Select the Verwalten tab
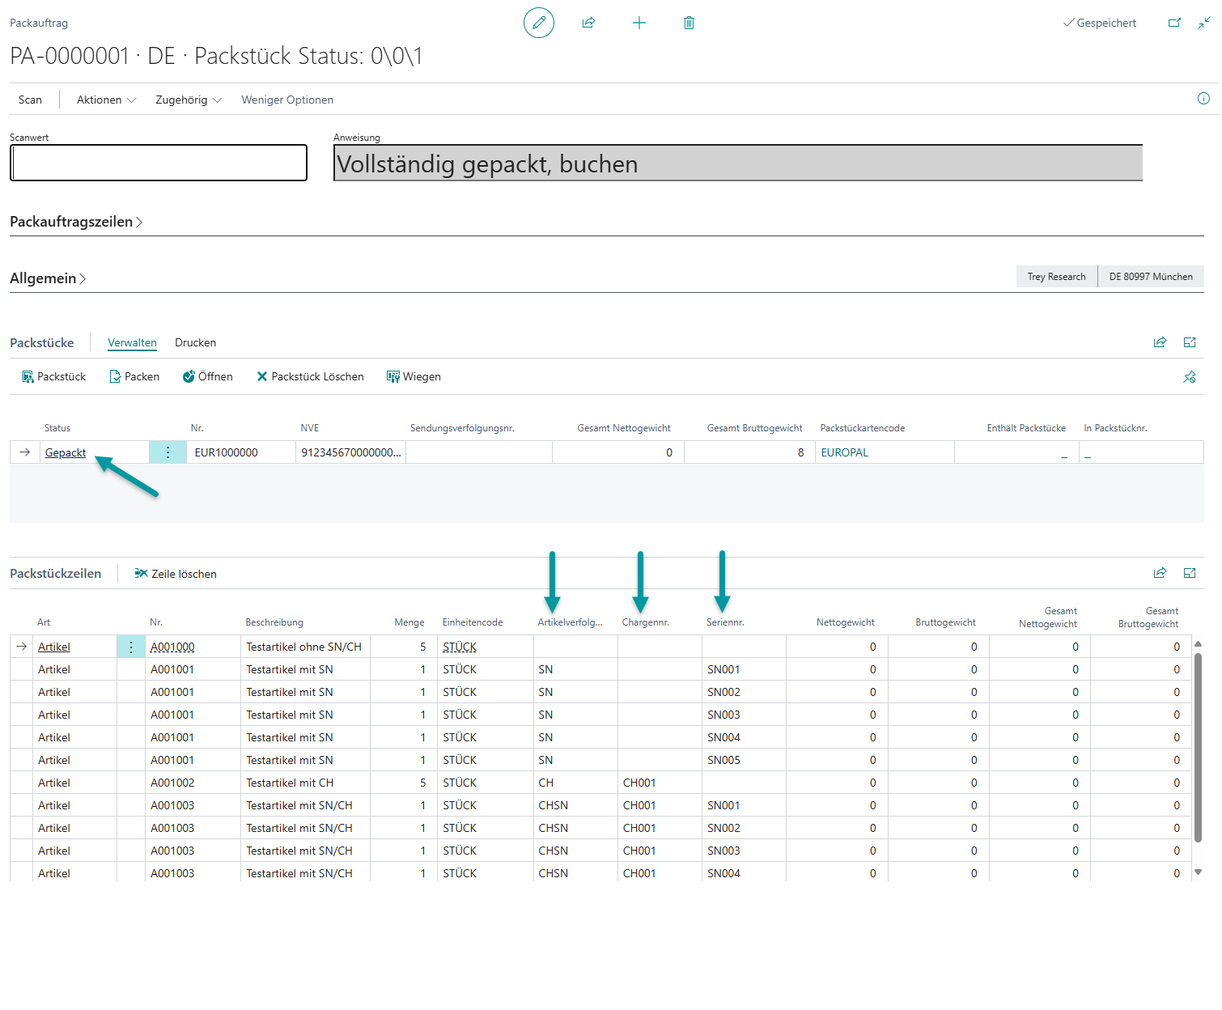 (x=132, y=342)
